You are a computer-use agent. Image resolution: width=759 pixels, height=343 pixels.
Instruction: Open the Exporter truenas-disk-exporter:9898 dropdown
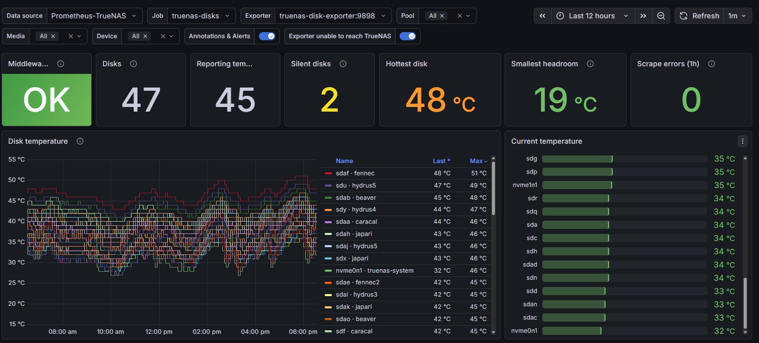[333, 16]
